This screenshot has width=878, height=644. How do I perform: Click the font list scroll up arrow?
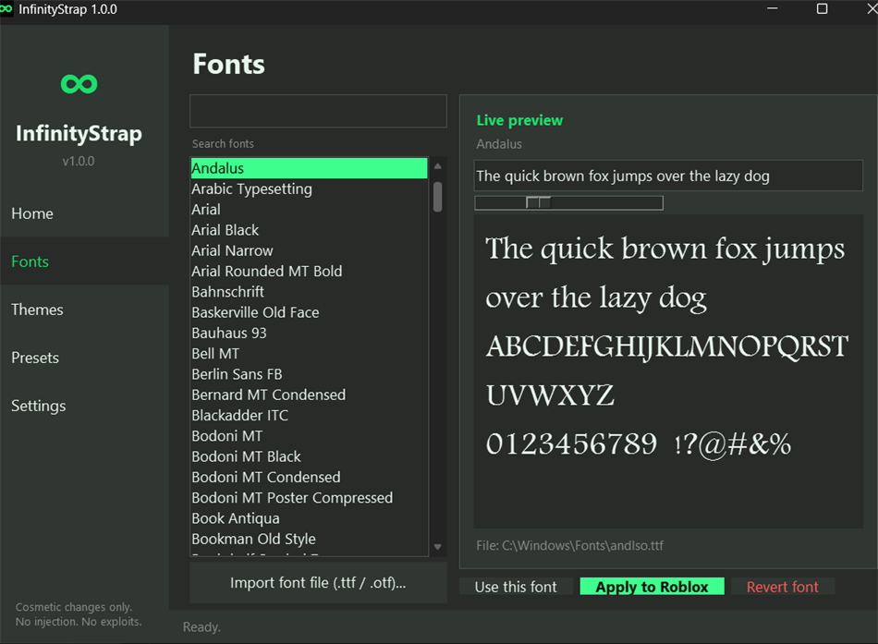438,166
